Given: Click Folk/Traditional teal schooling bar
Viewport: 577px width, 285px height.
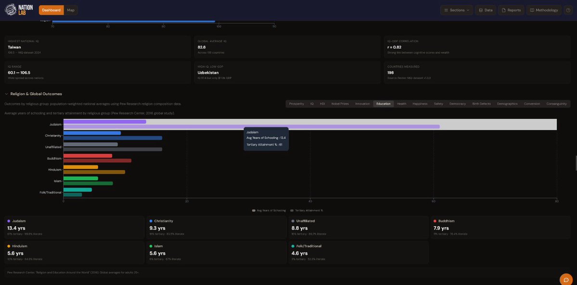Looking at the screenshot, I should coord(77,190).
